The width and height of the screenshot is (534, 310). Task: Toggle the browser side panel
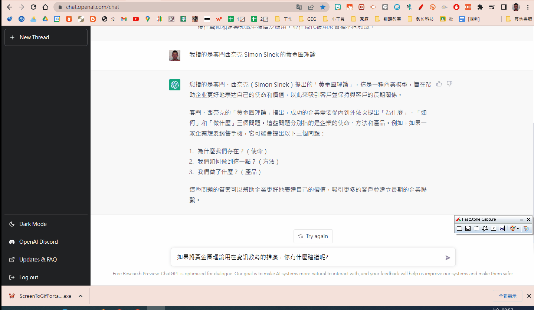504,7
